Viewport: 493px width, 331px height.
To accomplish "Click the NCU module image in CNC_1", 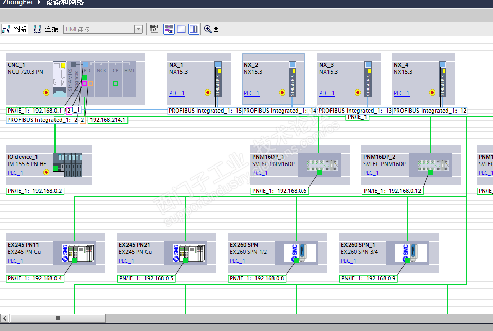I will 60,79.
